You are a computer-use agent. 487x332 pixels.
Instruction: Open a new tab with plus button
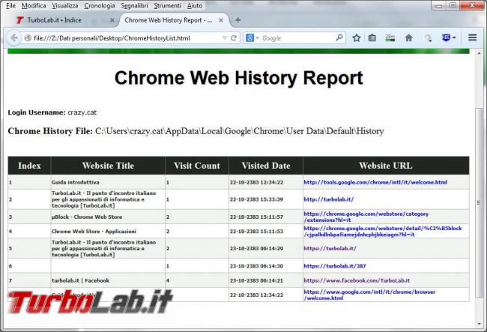pyautogui.click(x=238, y=20)
